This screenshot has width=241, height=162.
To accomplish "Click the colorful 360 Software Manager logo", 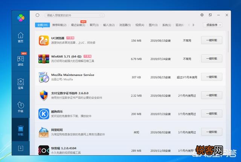I will (21, 18).
